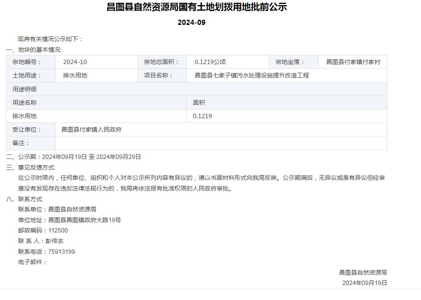
Task: Click the row header 用途明细
Action: tap(25, 89)
